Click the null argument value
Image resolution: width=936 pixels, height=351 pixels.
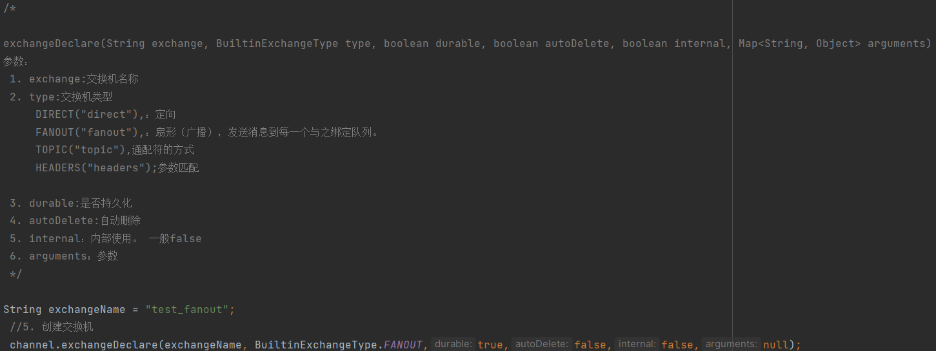[x=775, y=345]
